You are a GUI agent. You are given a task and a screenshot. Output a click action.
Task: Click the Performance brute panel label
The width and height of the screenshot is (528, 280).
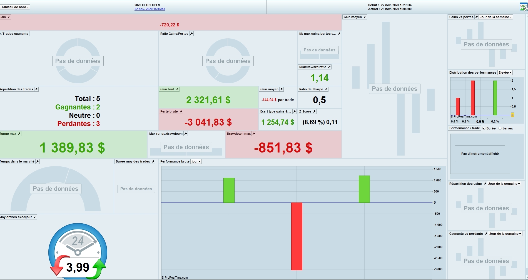coord(175,161)
